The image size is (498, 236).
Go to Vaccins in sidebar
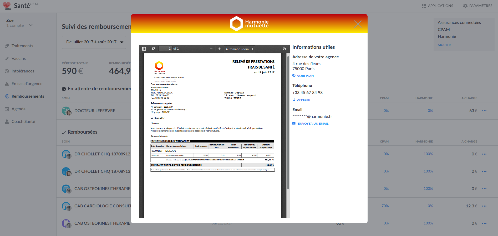(x=18, y=59)
